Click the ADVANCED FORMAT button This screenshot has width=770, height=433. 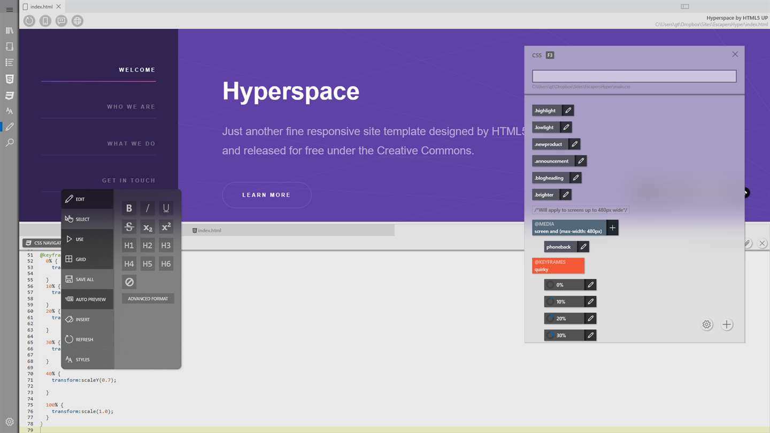pos(148,299)
